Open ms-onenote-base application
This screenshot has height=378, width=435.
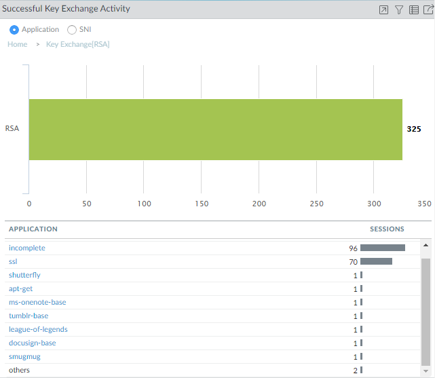click(37, 302)
